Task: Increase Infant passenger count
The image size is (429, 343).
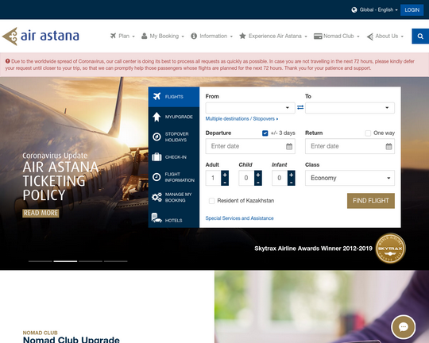Action: coord(291,174)
